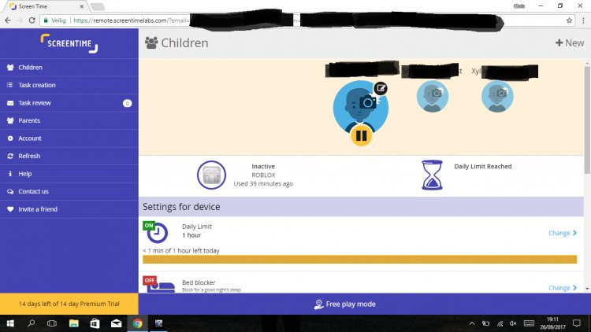The width and height of the screenshot is (591, 332).
Task: Select the middle child avatar
Action: click(x=433, y=96)
